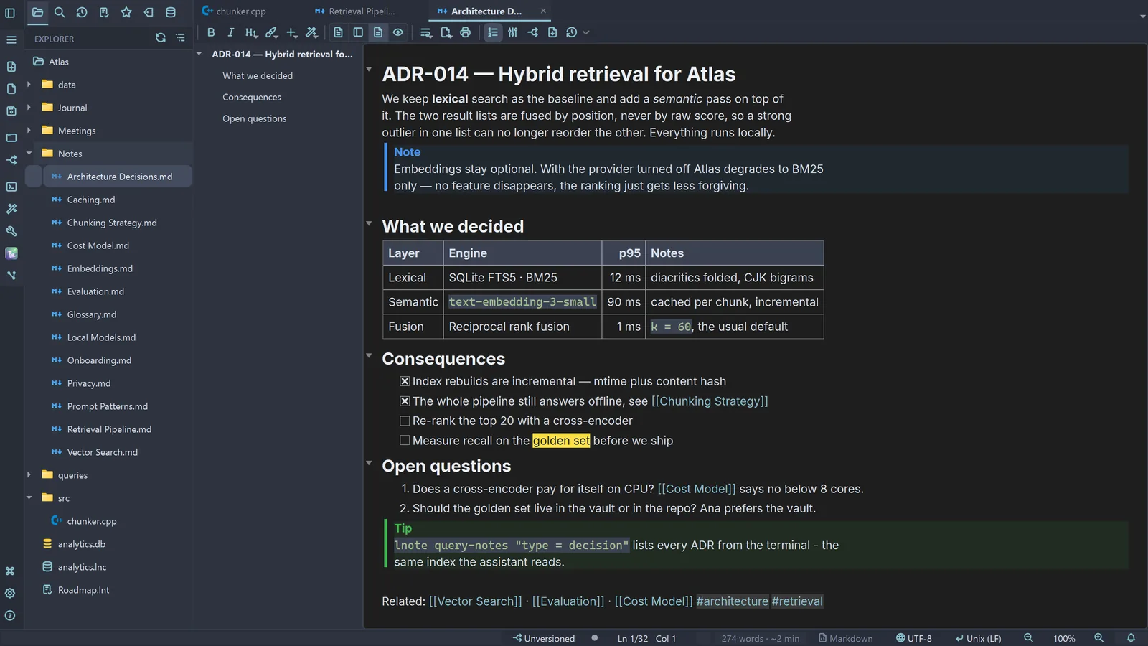Check 'Re-rank the top 20' checkbox
This screenshot has height=646, width=1148.
[405, 421]
